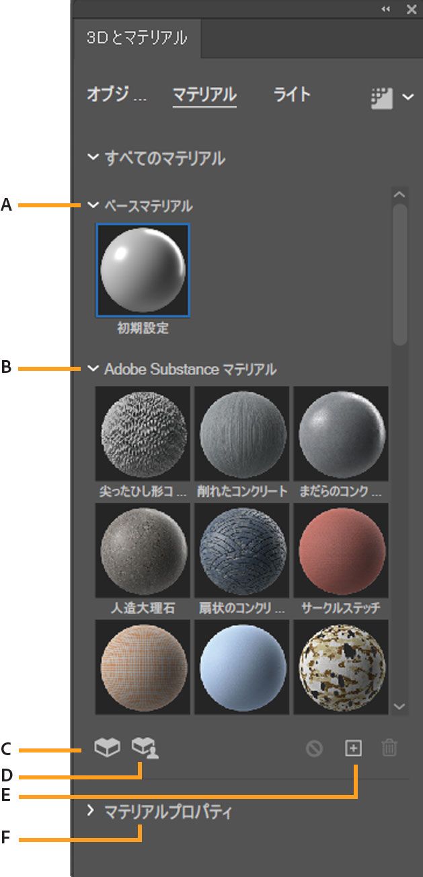Click the Substance community assets icon
This screenshot has width=423, height=877.
(145, 748)
